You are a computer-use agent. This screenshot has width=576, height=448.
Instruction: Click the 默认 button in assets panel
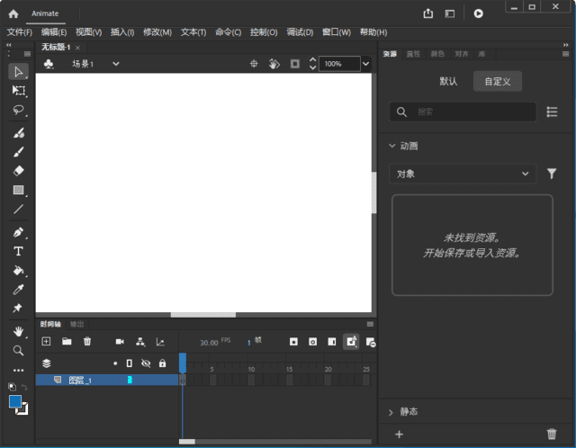click(448, 81)
